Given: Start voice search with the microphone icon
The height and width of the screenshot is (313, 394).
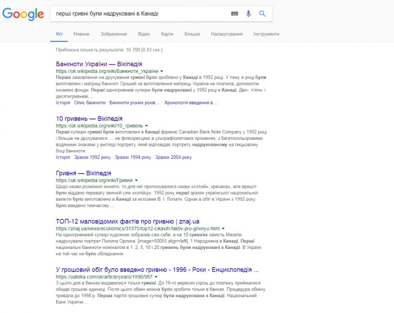Looking at the screenshot, I should [248, 13].
